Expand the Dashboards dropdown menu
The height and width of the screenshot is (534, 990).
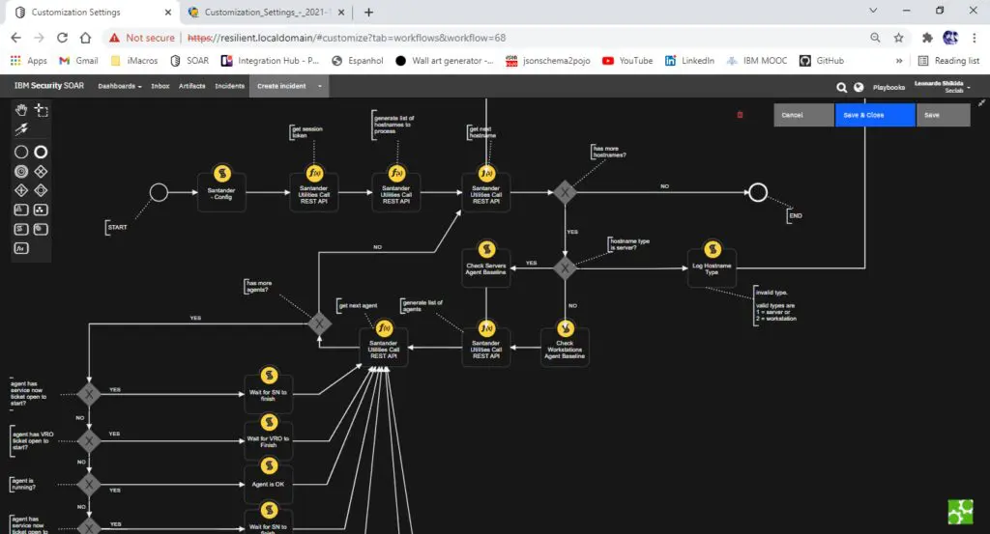pos(120,86)
